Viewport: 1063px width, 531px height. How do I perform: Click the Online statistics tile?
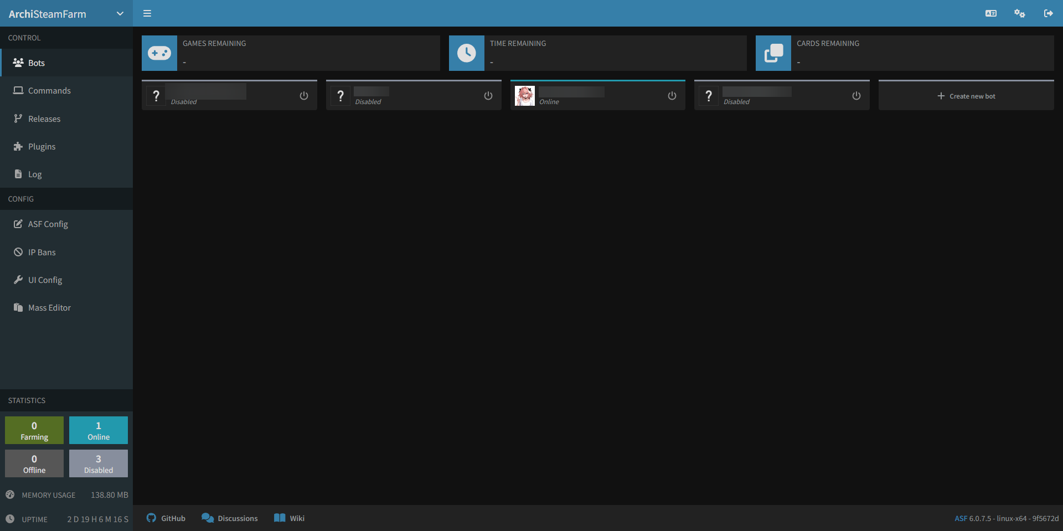click(x=99, y=430)
